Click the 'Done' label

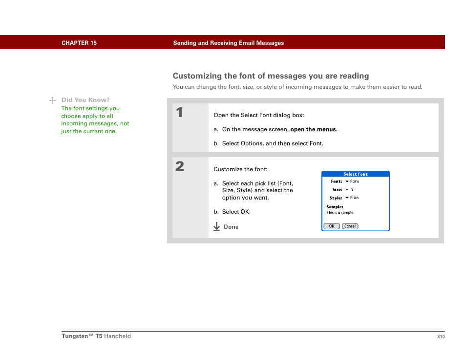coord(231,227)
